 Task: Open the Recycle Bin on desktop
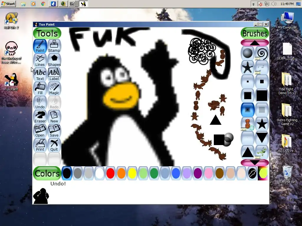tap(287, 175)
